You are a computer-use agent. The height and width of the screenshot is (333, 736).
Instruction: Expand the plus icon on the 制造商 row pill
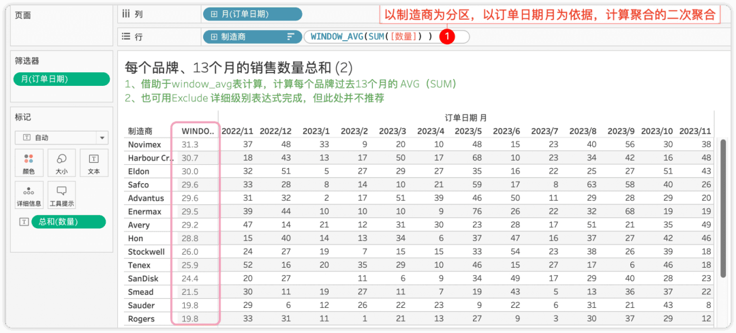click(214, 37)
